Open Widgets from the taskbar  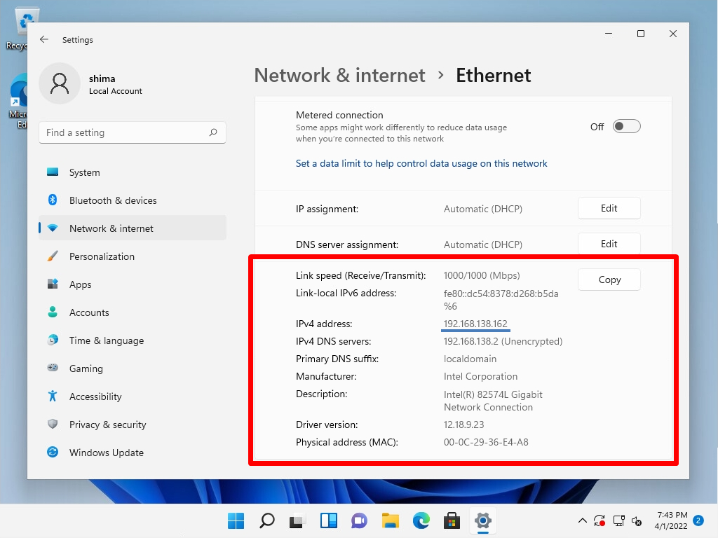[x=329, y=520]
